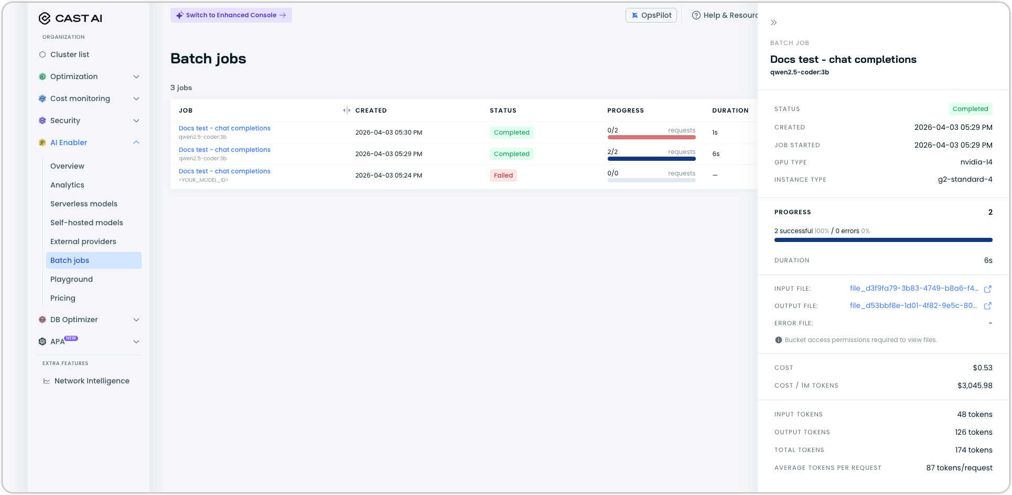Image resolution: width=1012 pixels, height=495 pixels.
Task: Open the output file external link icon
Action: point(988,306)
